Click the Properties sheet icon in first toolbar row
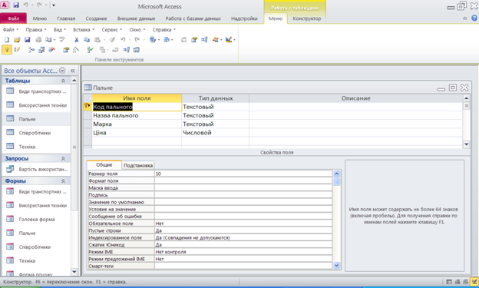 click(194, 39)
